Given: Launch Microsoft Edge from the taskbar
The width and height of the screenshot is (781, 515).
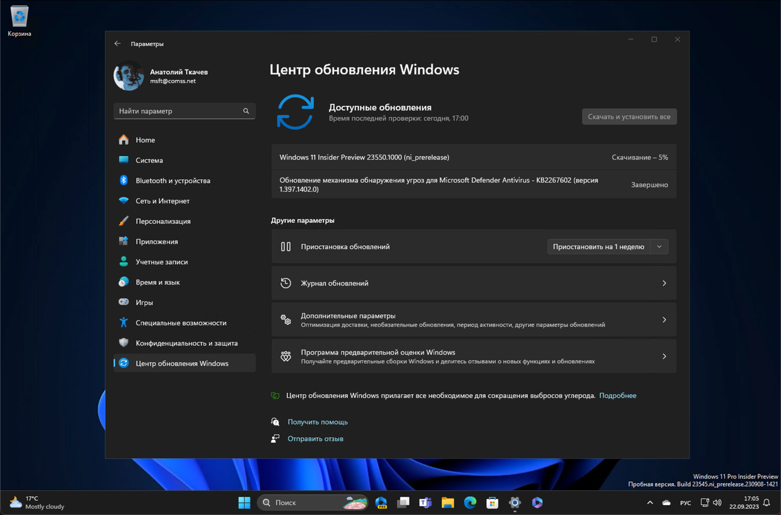Looking at the screenshot, I should (x=470, y=502).
